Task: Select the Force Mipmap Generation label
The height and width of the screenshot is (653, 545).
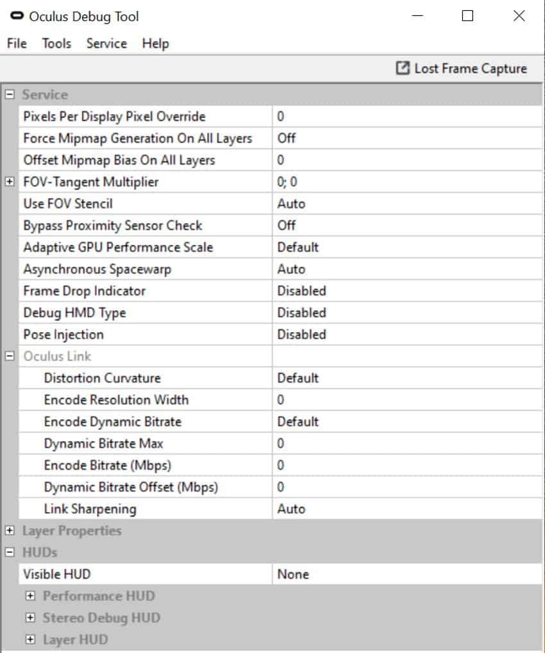Action: [x=137, y=138]
